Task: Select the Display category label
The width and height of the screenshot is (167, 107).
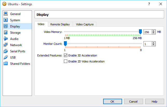Action: (15, 26)
